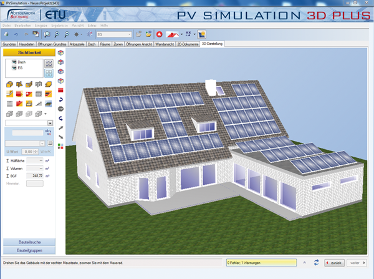Click the gray folder icon in toolbar
This screenshot has width=374, height=279.
[138, 34]
